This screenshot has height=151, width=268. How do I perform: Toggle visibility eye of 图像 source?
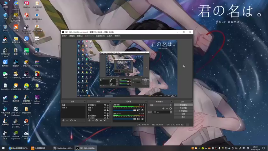coord(105,110)
